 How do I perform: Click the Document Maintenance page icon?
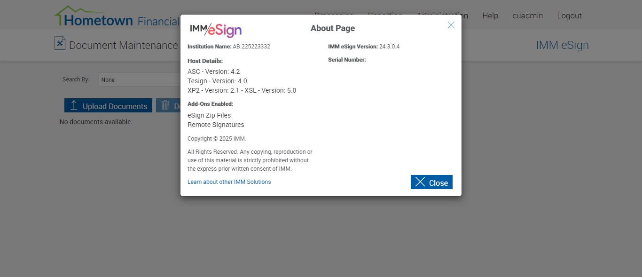point(60,43)
